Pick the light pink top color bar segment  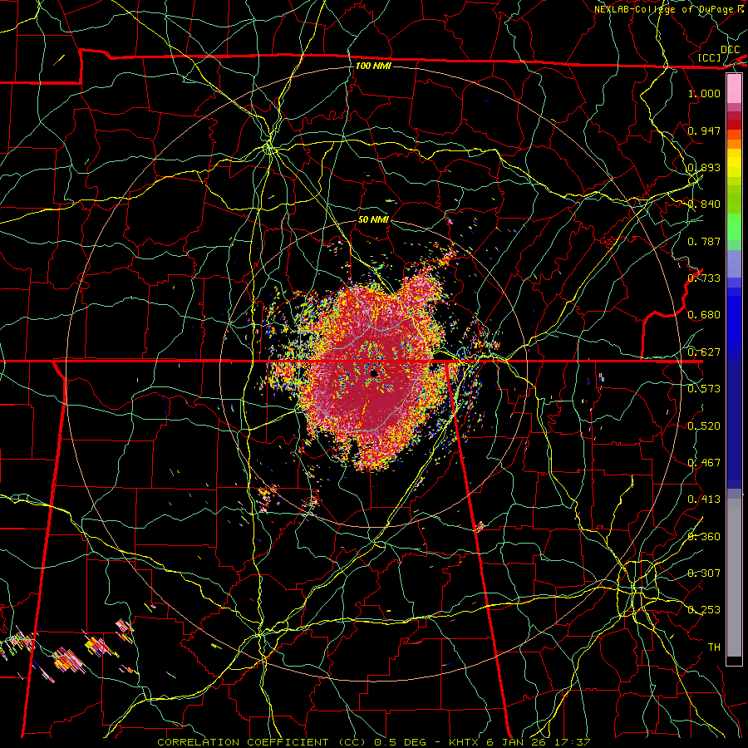pos(734,89)
